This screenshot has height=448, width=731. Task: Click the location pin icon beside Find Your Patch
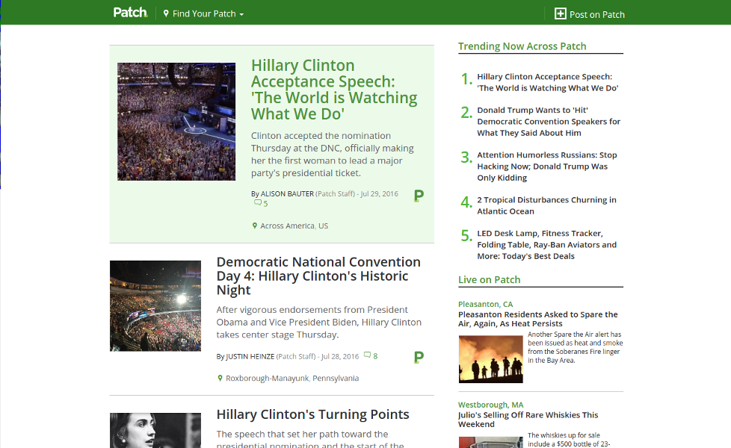point(166,13)
